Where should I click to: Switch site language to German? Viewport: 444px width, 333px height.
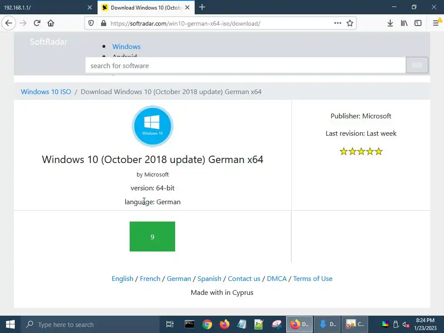click(179, 279)
